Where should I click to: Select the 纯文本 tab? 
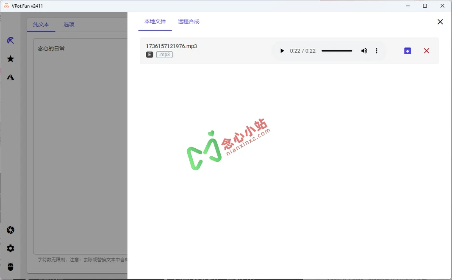point(41,25)
